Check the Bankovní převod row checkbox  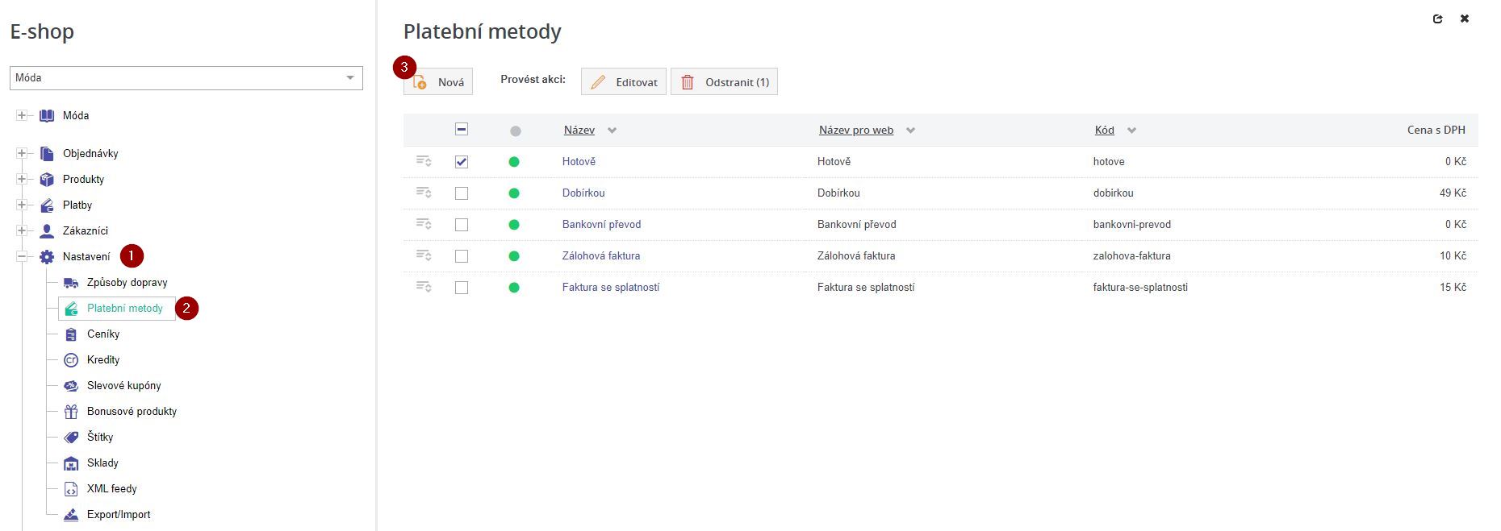point(462,225)
